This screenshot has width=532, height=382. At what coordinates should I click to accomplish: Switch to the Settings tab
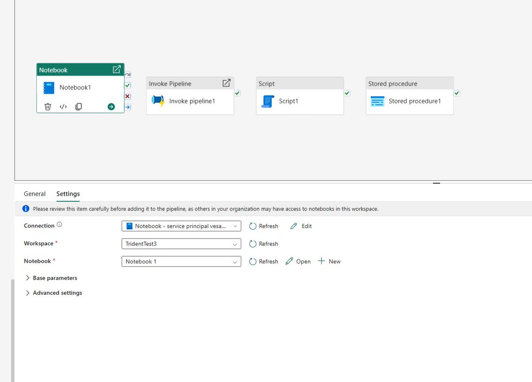(x=68, y=194)
